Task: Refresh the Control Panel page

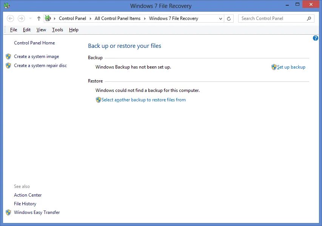Action: coord(228,19)
